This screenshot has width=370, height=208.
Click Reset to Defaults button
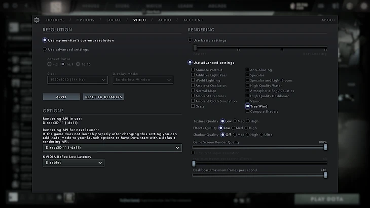click(103, 97)
